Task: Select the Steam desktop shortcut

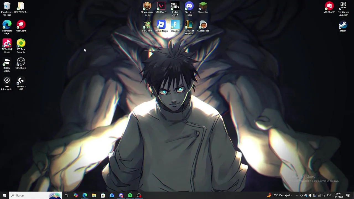Action: coord(343,26)
